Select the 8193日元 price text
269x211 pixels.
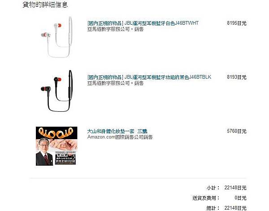237,77
